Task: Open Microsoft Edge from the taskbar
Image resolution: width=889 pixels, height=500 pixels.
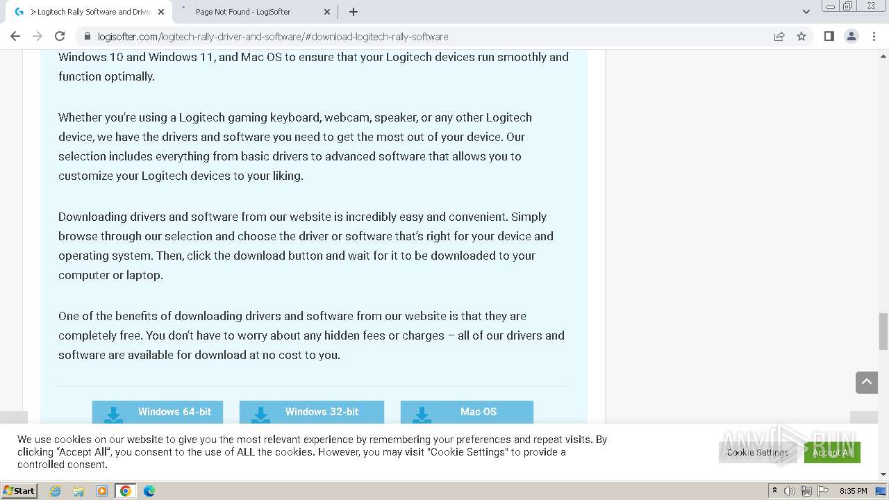Action: tap(149, 491)
